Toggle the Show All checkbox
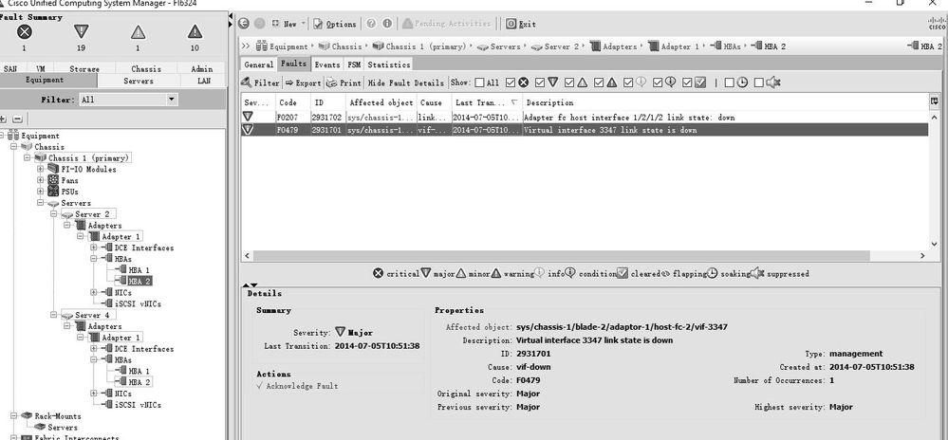 click(x=479, y=82)
